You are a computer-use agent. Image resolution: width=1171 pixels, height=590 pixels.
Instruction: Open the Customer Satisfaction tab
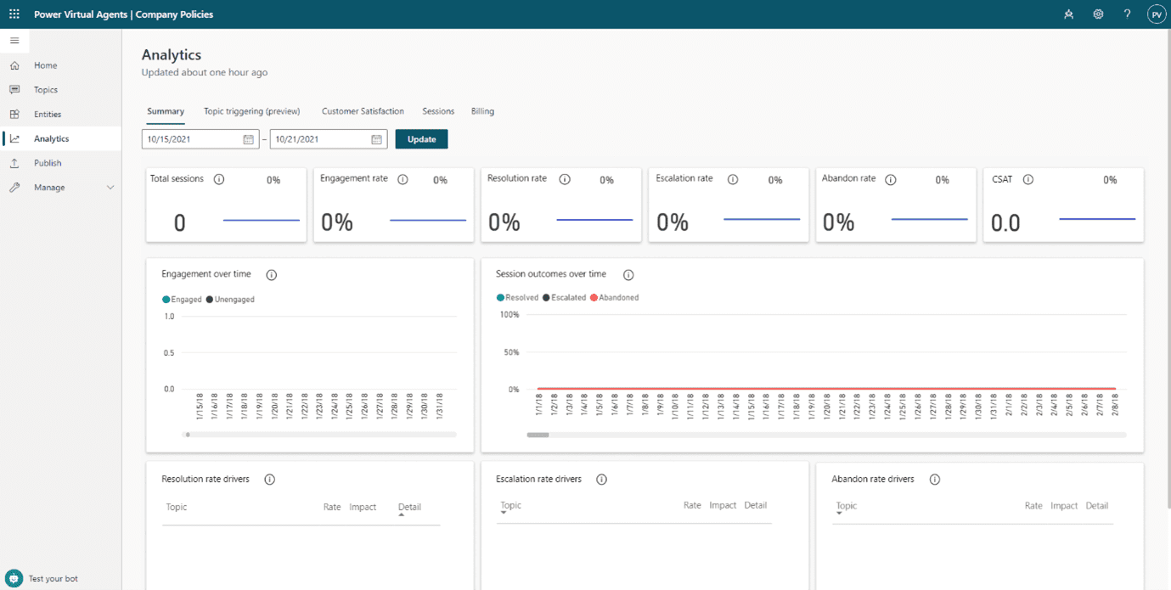click(363, 111)
